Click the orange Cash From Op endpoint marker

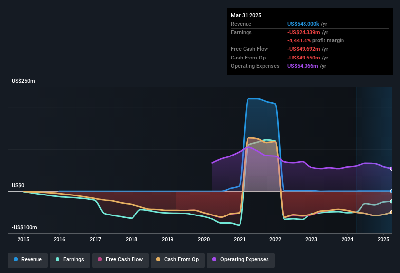click(391, 212)
